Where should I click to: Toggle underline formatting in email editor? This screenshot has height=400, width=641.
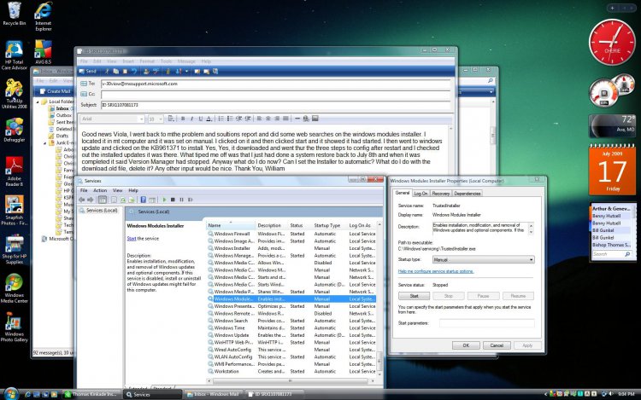pyautogui.click(x=200, y=119)
